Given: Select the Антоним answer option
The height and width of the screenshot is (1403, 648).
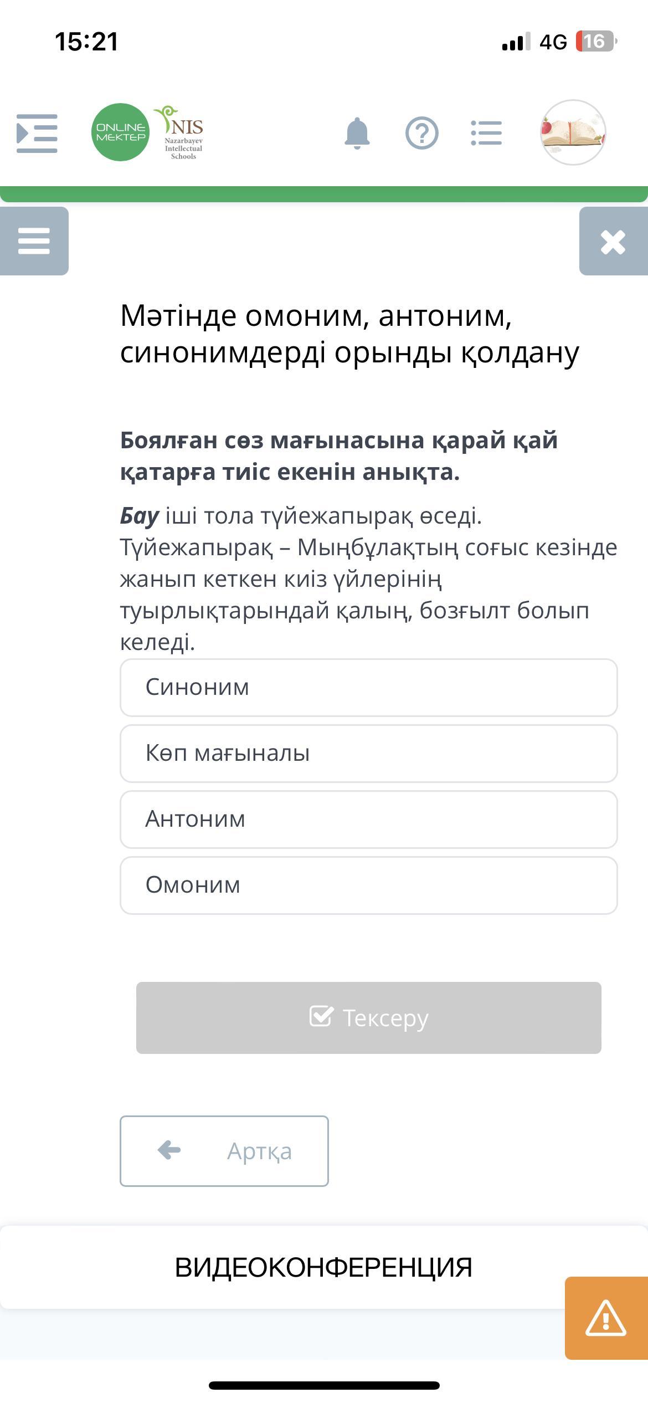Looking at the screenshot, I should point(368,820).
